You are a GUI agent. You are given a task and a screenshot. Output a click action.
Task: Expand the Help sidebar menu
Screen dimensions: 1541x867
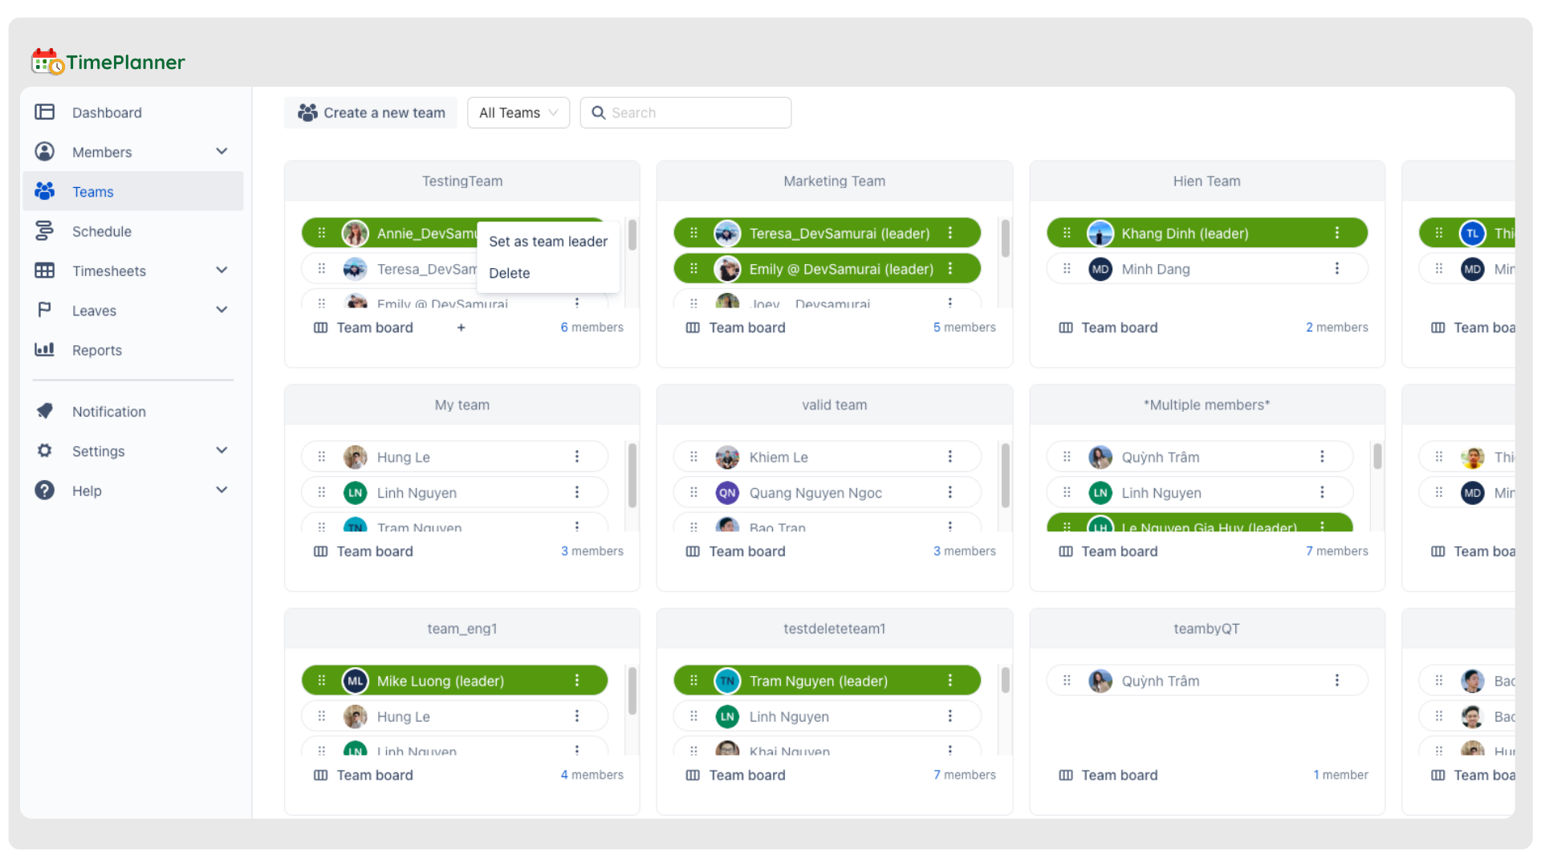click(222, 490)
